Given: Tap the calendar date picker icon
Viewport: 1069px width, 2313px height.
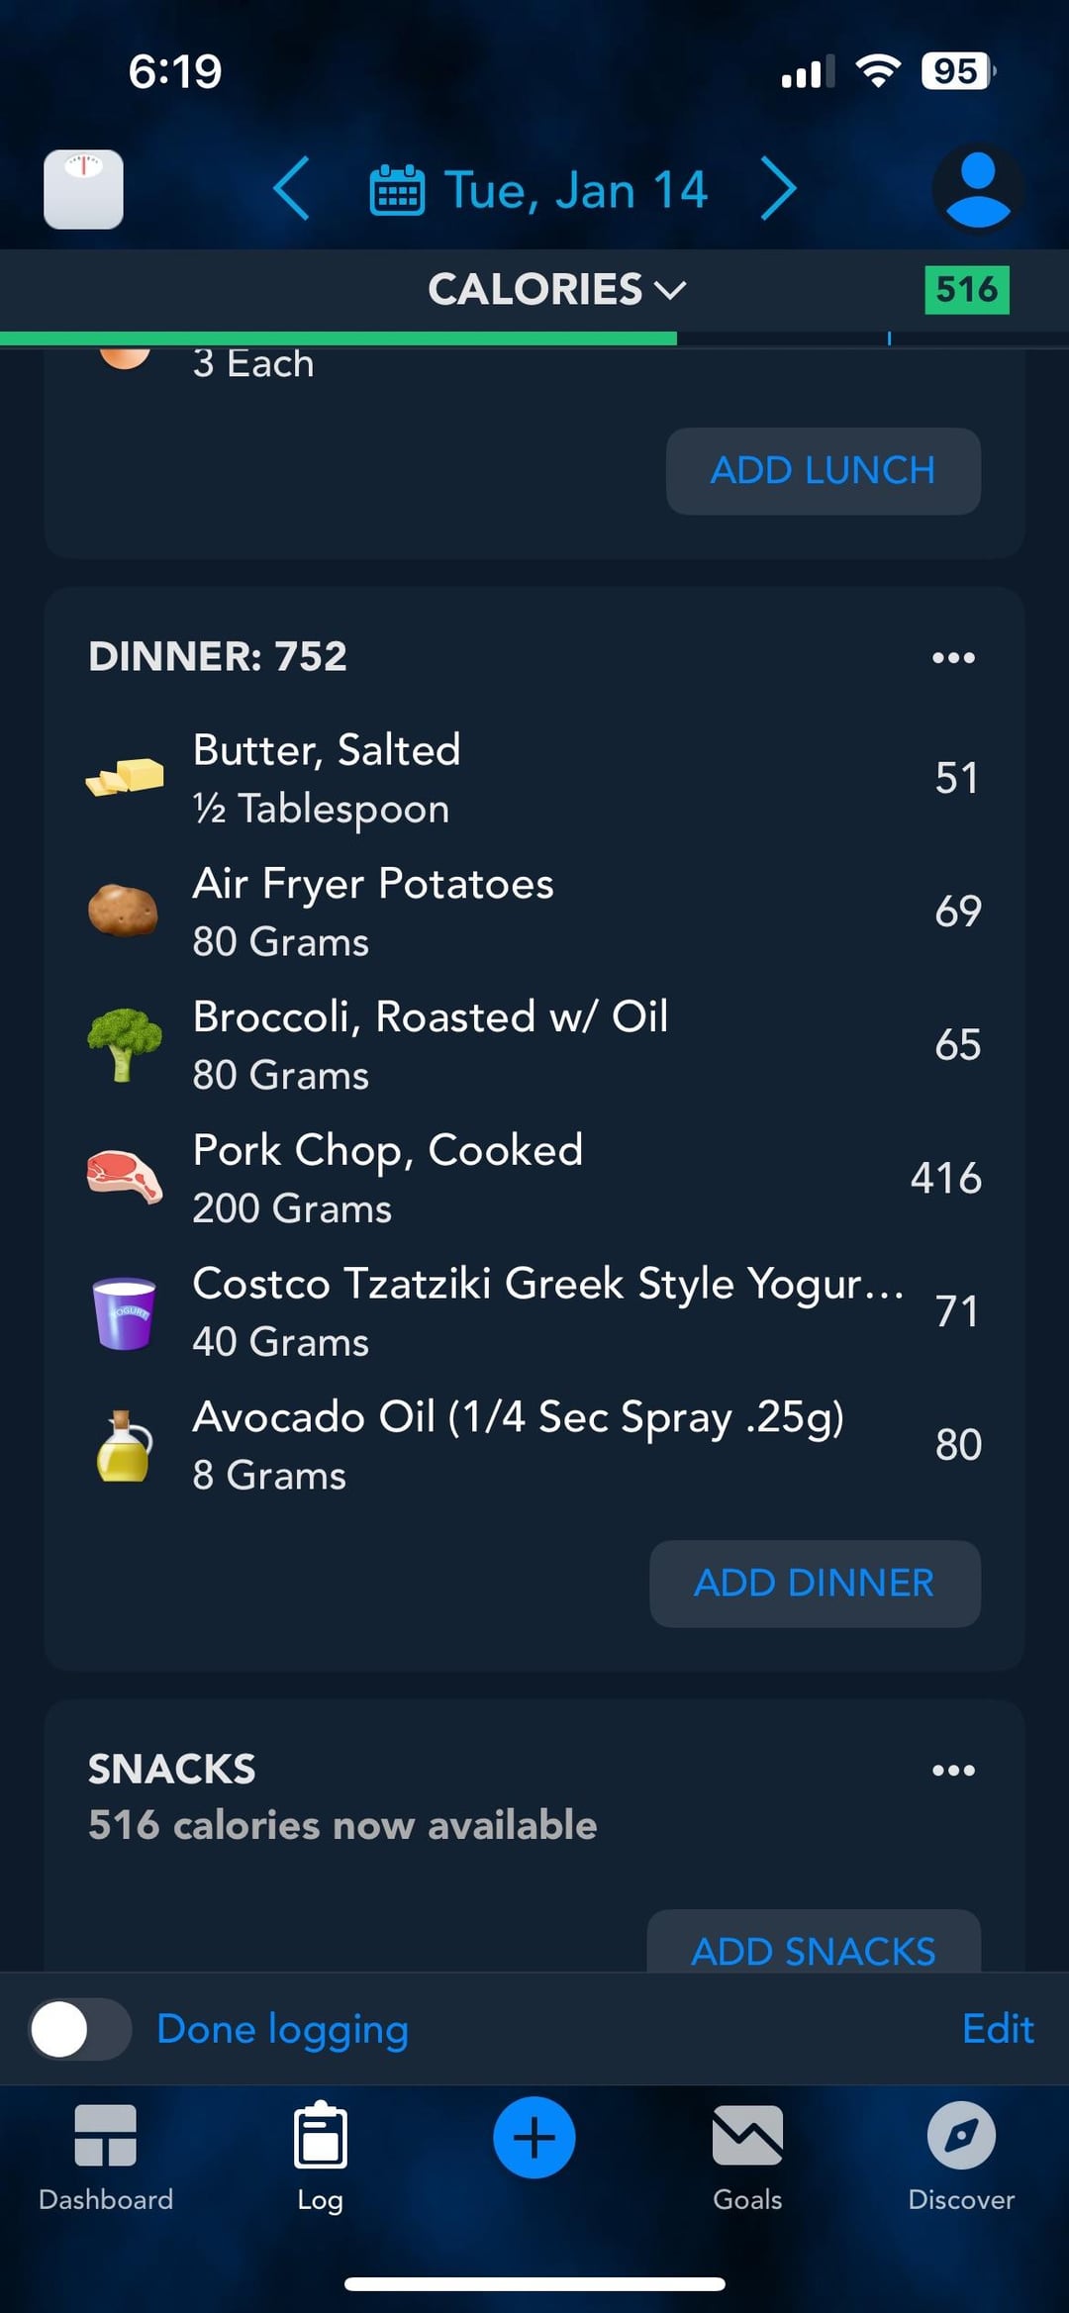Looking at the screenshot, I should (397, 190).
